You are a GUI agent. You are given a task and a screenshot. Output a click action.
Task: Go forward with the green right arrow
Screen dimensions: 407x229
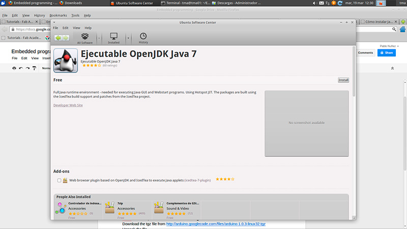click(66, 38)
